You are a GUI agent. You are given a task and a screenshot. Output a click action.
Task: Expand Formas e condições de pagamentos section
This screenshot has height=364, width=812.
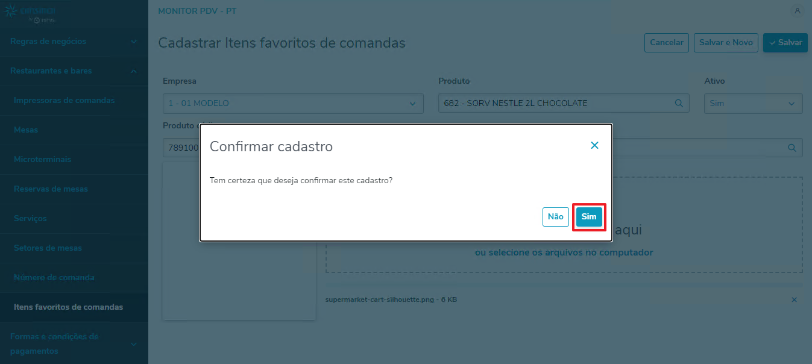pos(74,344)
